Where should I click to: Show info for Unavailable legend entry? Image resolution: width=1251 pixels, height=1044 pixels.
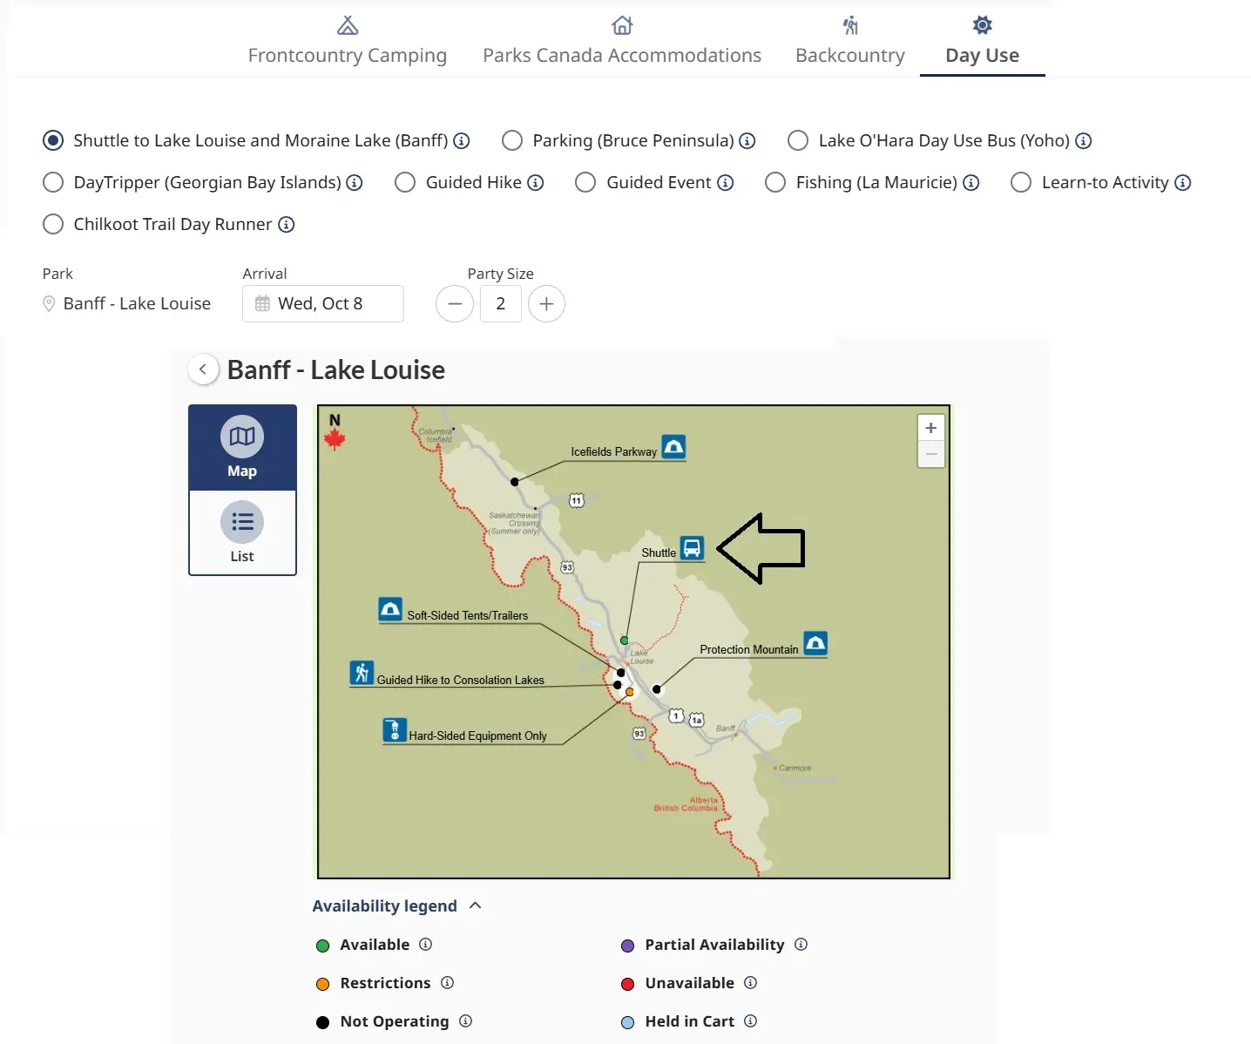pyautogui.click(x=751, y=983)
